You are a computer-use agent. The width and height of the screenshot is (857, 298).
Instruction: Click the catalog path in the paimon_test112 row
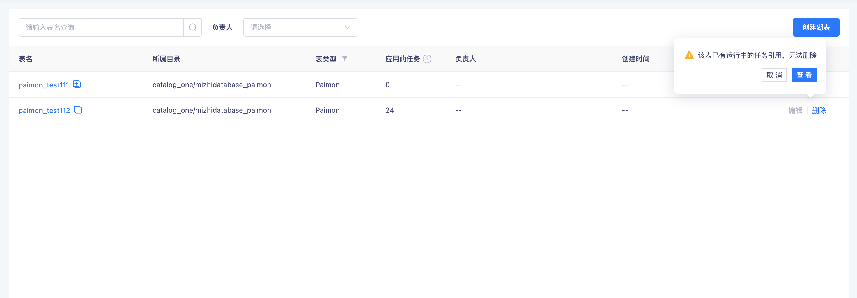pyautogui.click(x=212, y=110)
